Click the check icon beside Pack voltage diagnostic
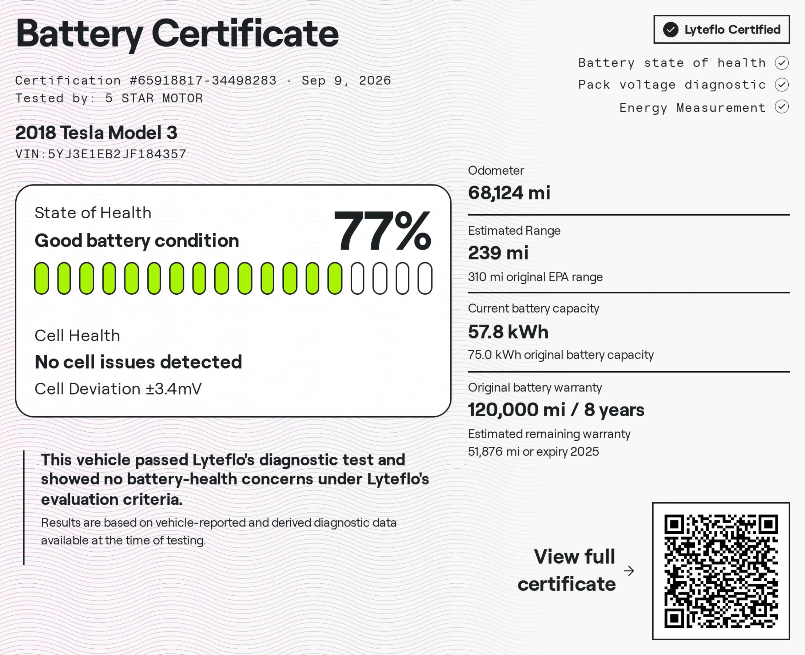Viewport: 805px width, 655px height. [782, 84]
